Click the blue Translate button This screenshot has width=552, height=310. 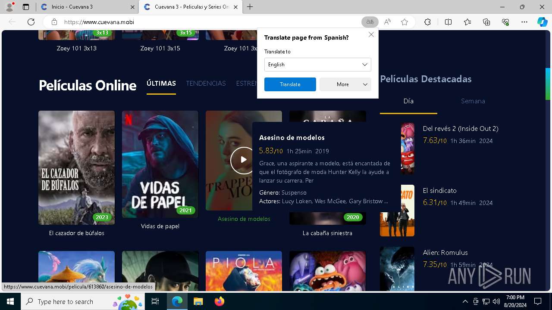pyautogui.click(x=290, y=84)
